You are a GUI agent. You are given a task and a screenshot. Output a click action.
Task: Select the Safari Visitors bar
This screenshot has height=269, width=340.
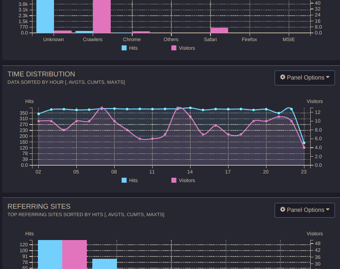pos(219,31)
